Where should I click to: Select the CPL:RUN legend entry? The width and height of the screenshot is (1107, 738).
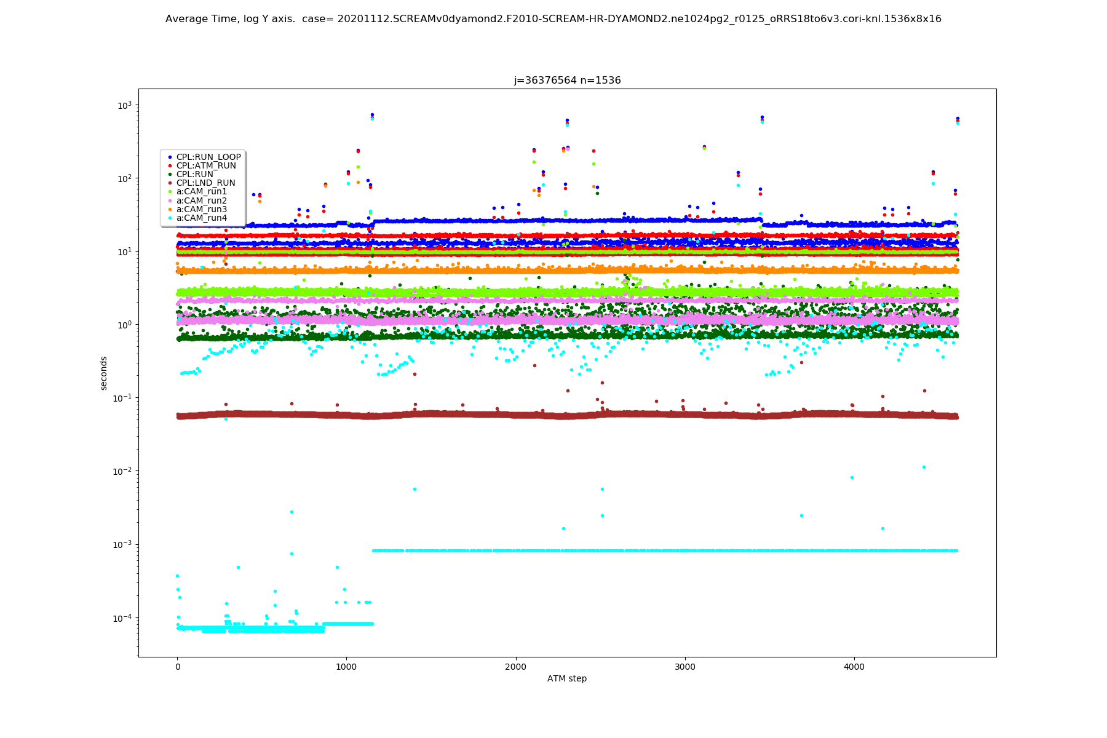pos(190,174)
